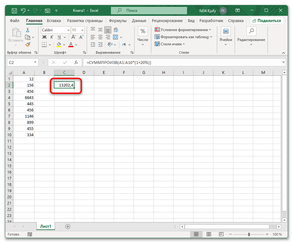Align cell content to bottom
293x243 pixels.
(108, 30)
